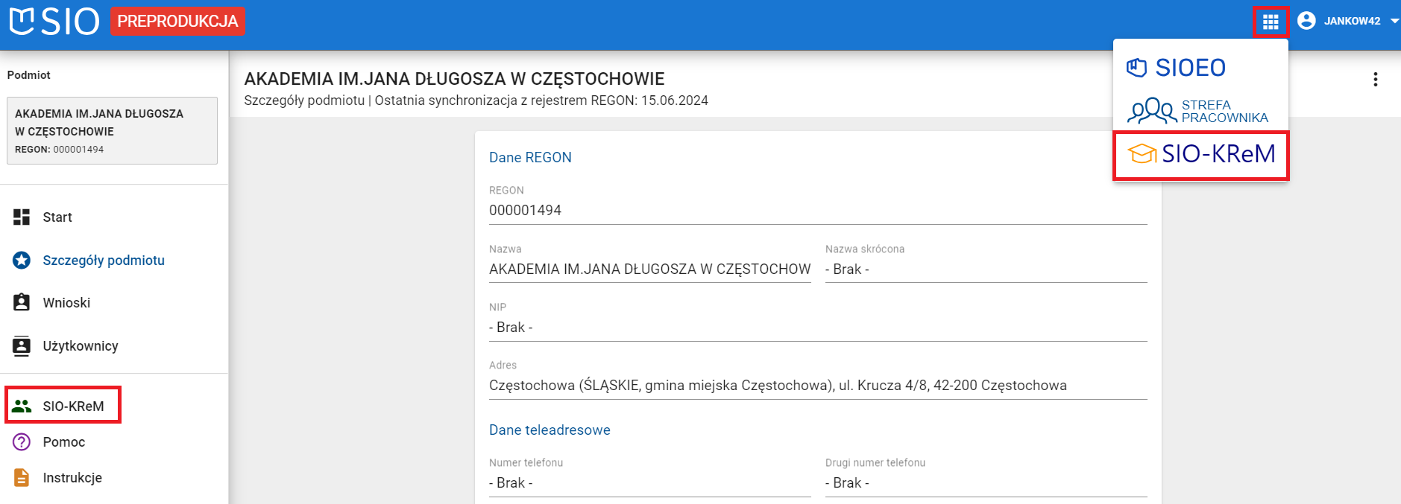This screenshot has height=504, width=1401.
Task: Click the NIP field
Action: 817,328
